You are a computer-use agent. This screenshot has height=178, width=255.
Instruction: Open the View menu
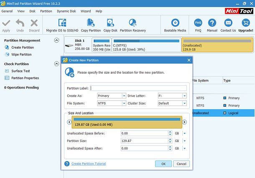pyautogui.click(x=21, y=11)
